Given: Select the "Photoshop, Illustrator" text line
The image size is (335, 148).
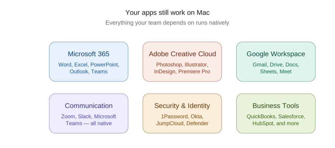Looking at the screenshot, I should point(182,65).
